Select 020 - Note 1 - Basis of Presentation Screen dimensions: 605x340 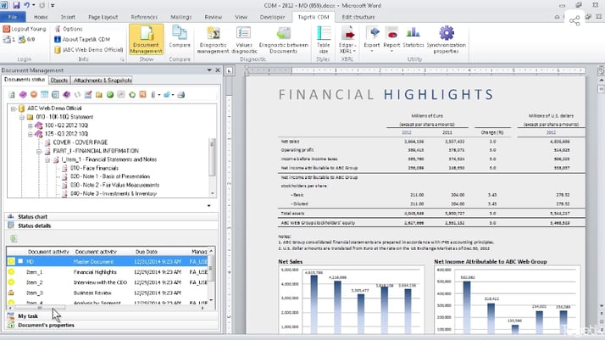pyautogui.click(x=110, y=176)
